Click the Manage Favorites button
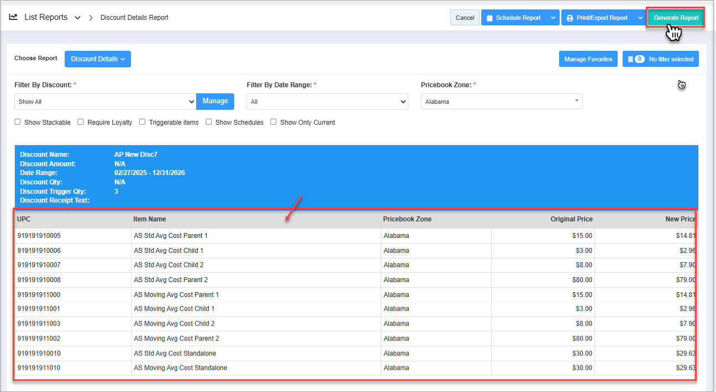Screen dimensions: 716x392 [588, 59]
